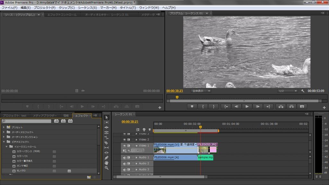Select the Zoom magnifier tool
Screen dimensions: 329x185
pos(107,168)
